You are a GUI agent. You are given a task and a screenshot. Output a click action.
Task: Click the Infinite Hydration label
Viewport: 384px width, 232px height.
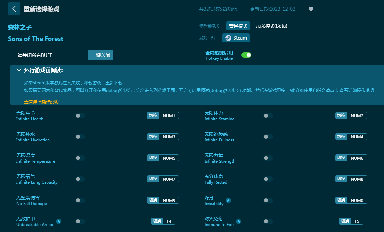(33, 140)
